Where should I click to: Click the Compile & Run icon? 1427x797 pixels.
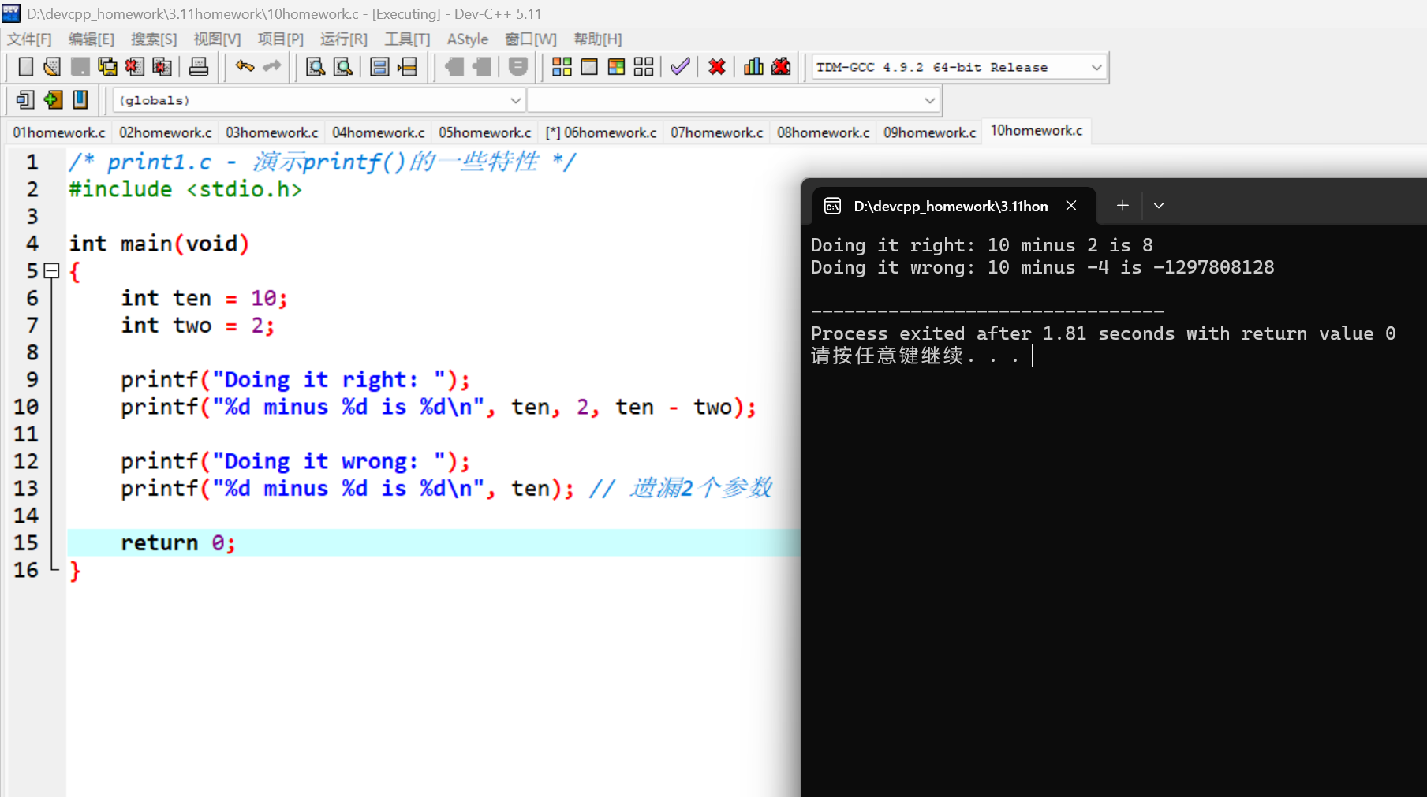click(617, 67)
